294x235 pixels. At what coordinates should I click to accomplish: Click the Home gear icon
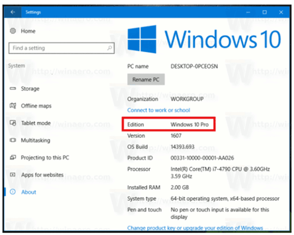point(13,31)
